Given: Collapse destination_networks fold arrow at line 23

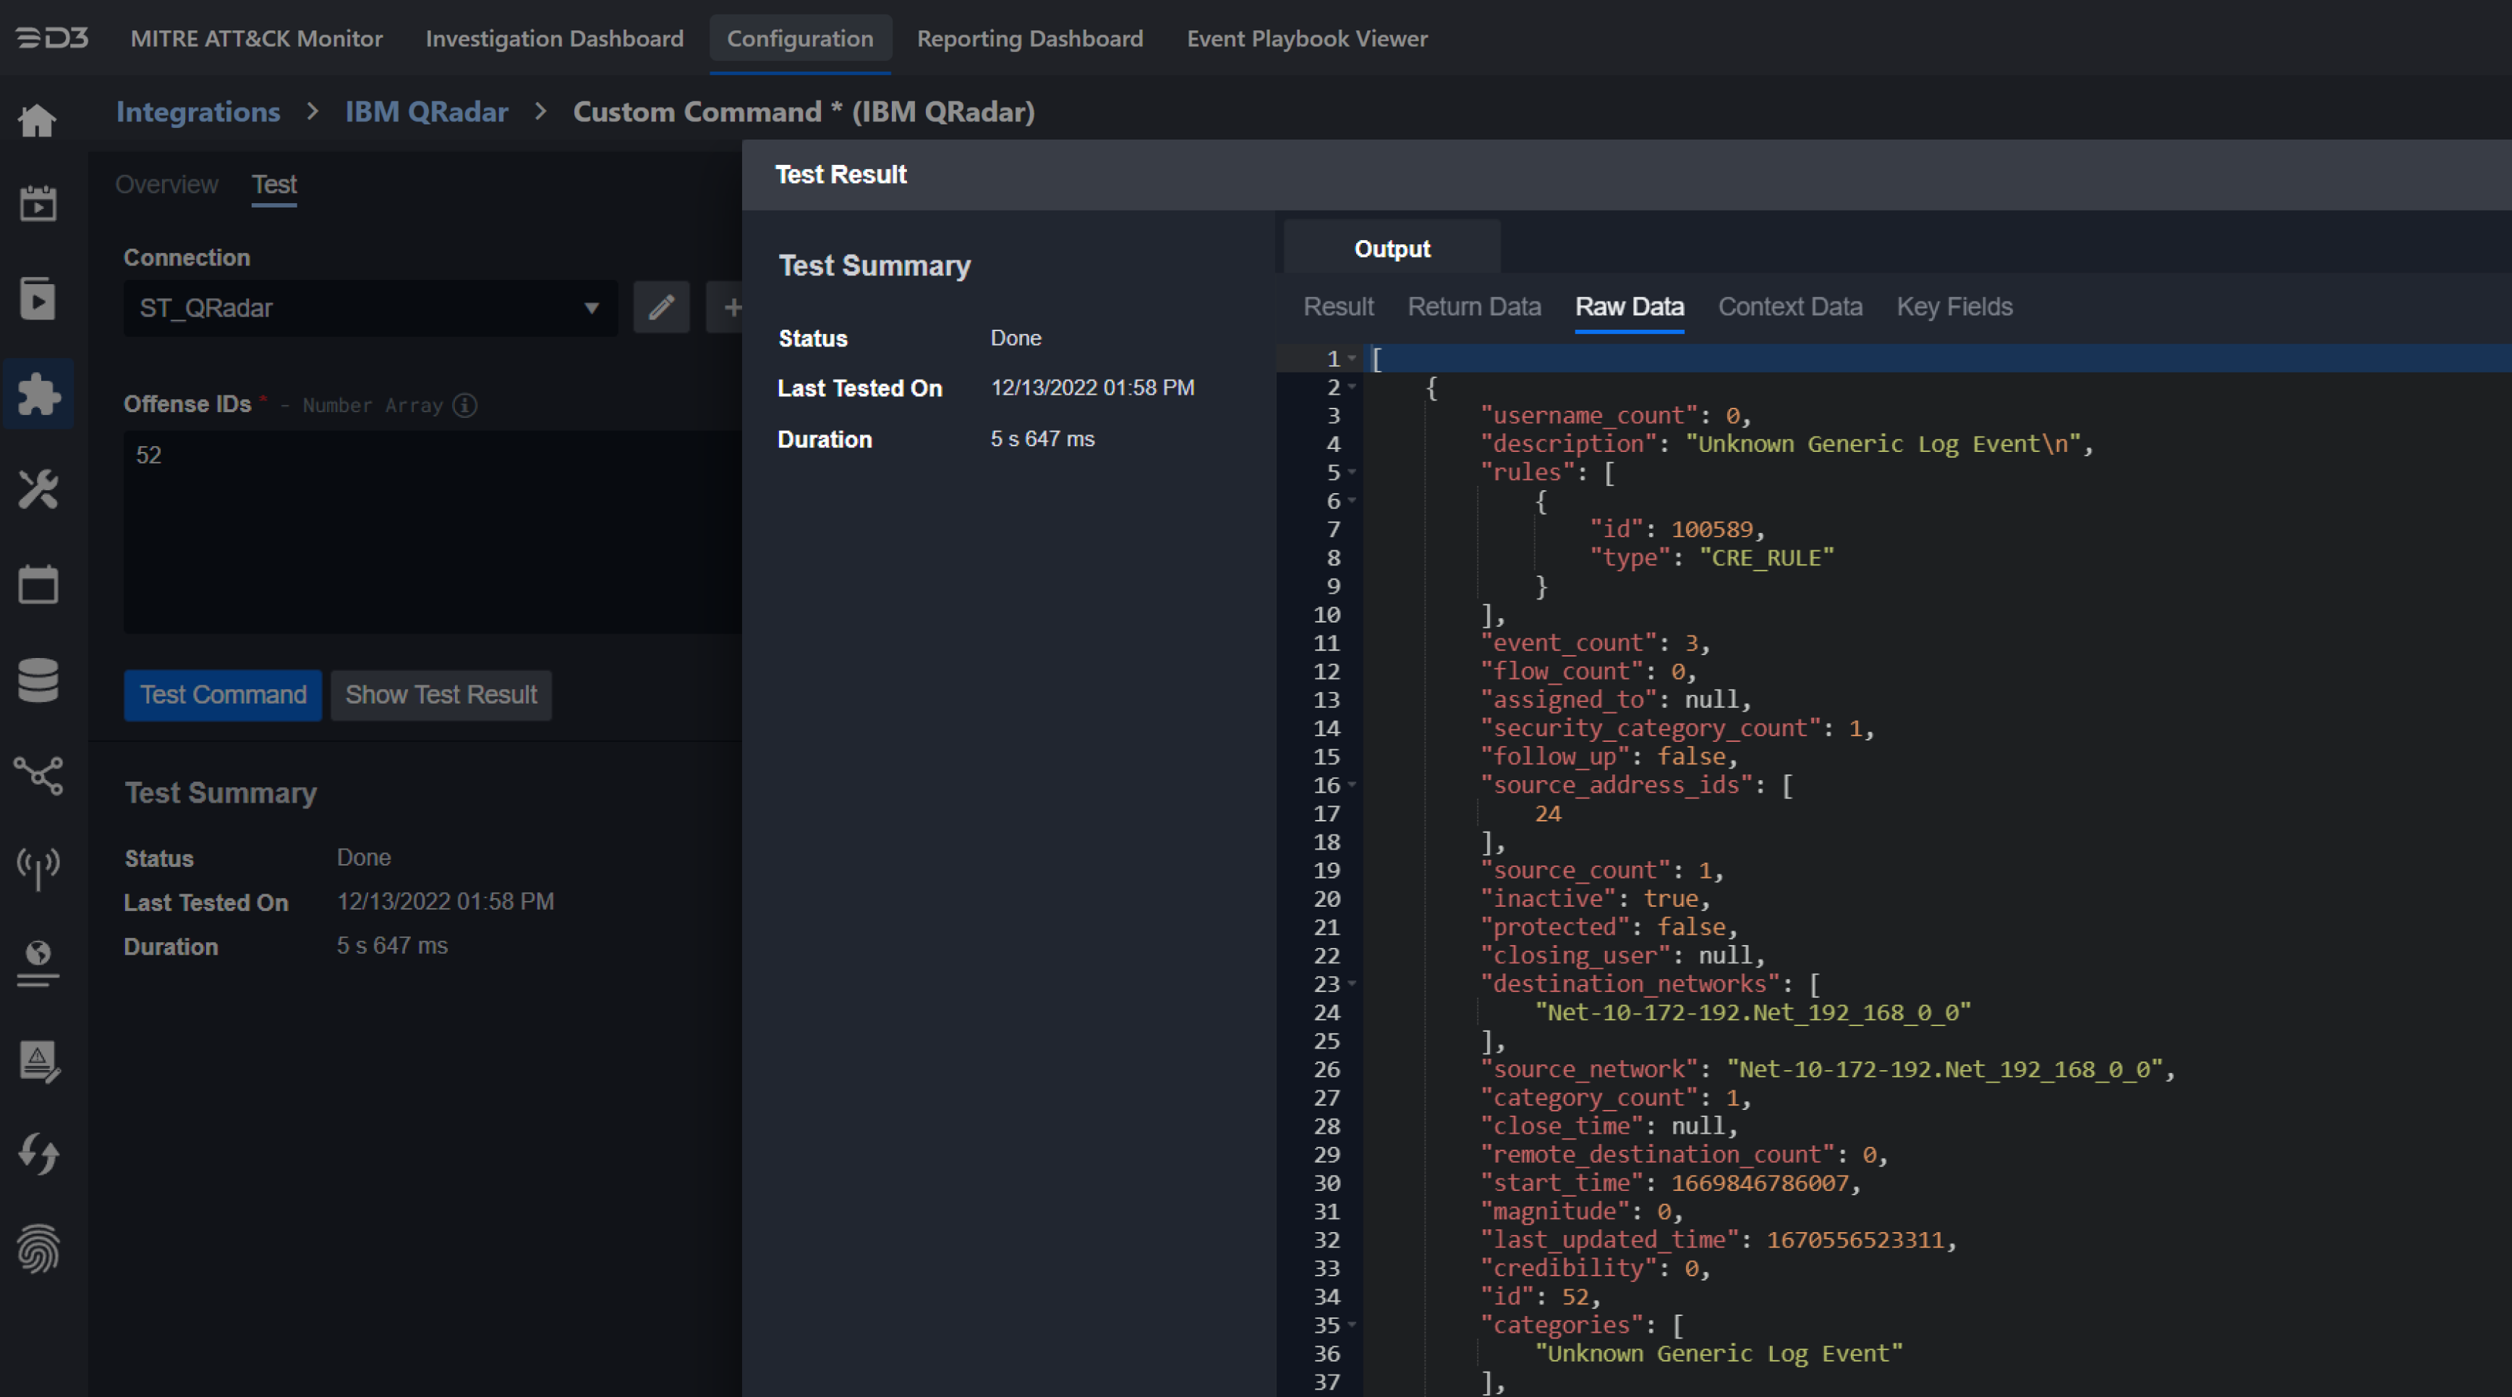Looking at the screenshot, I should (x=1353, y=985).
